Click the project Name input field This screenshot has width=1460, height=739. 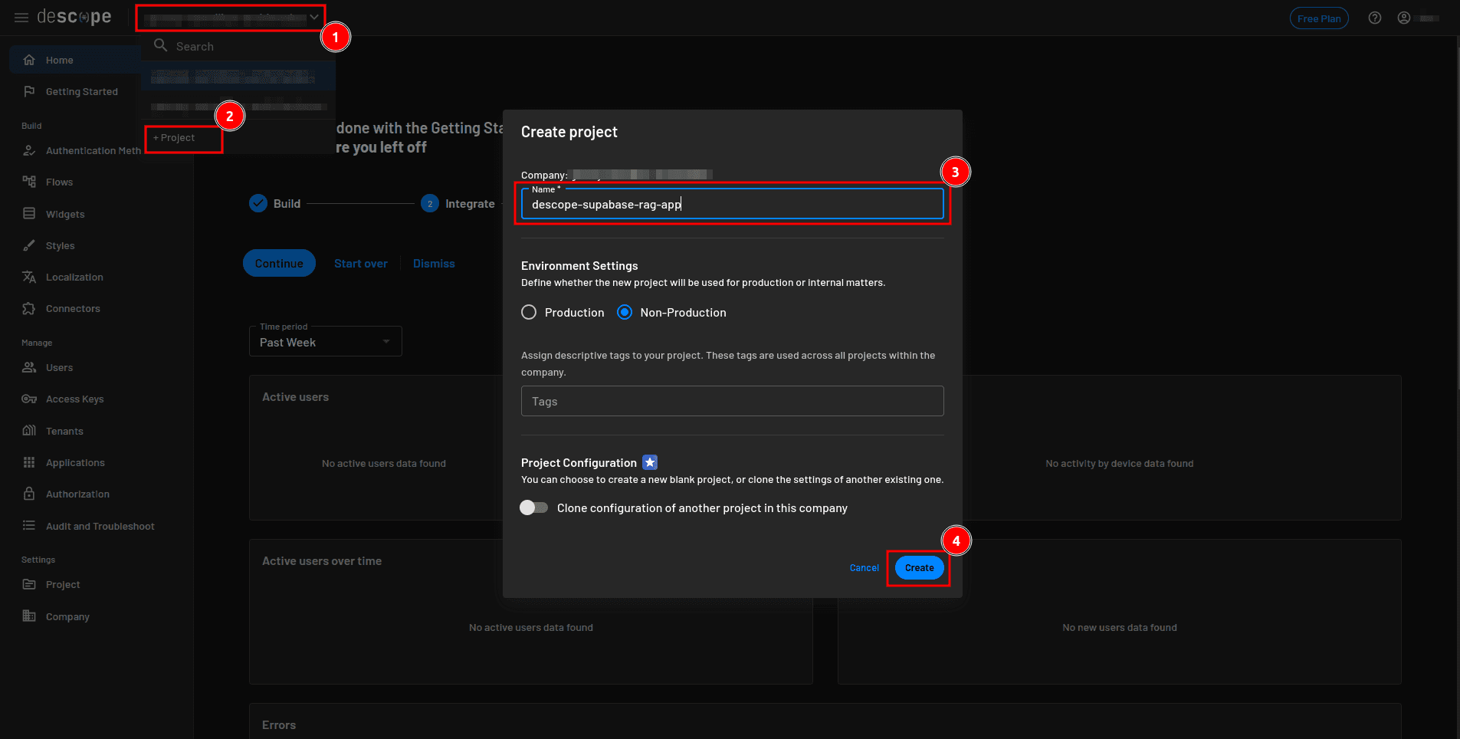tap(732, 205)
